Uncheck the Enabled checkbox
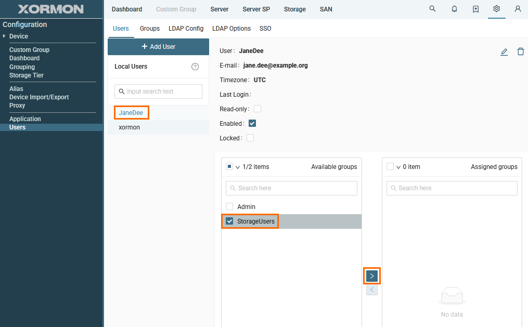Viewport: 528px width, 327px height. coord(252,124)
